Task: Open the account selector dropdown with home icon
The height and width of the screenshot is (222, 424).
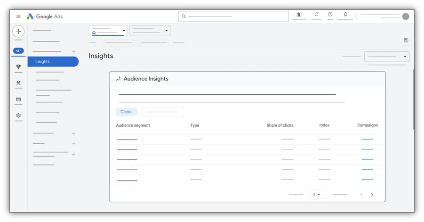Action: tap(108, 31)
